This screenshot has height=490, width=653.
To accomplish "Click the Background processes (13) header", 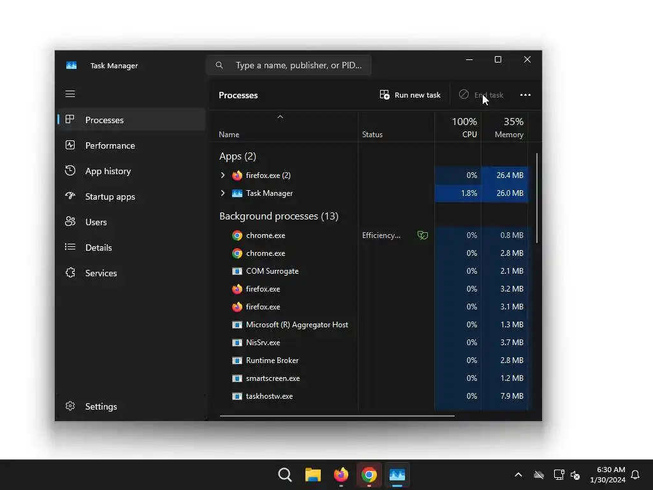I will [x=279, y=216].
